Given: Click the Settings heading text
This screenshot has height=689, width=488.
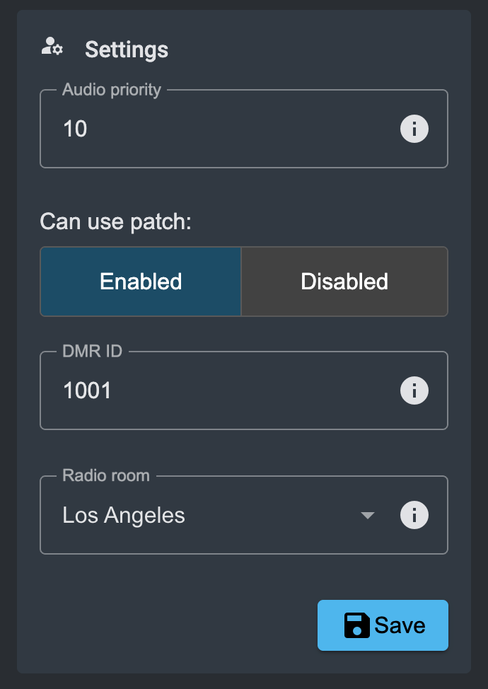Looking at the screenshot, I should pyautogui.click(x=127, y=50).
